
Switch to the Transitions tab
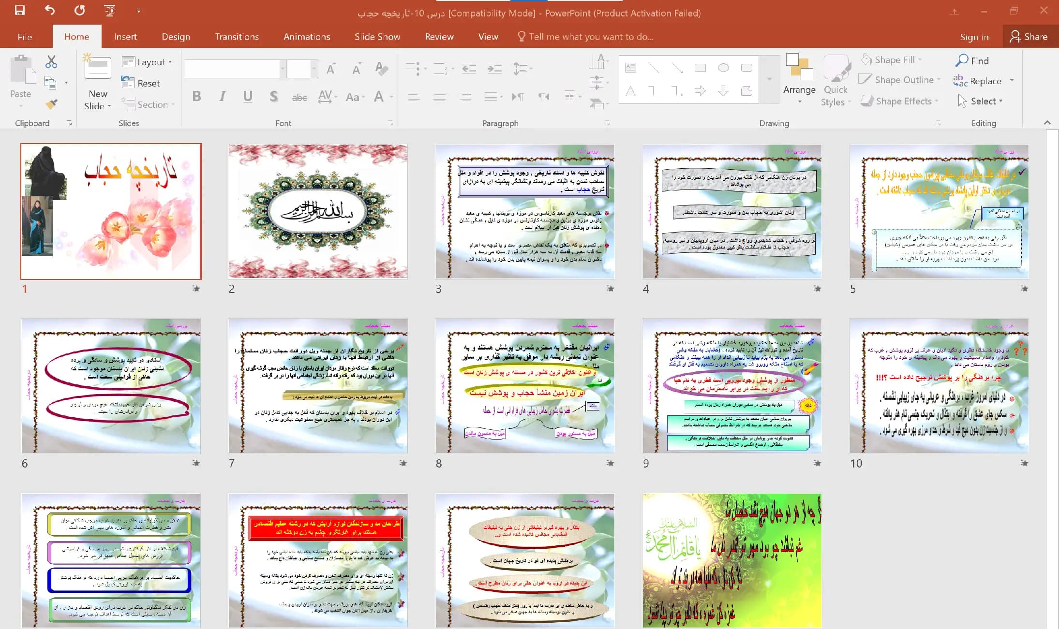[x=237, y=37]
